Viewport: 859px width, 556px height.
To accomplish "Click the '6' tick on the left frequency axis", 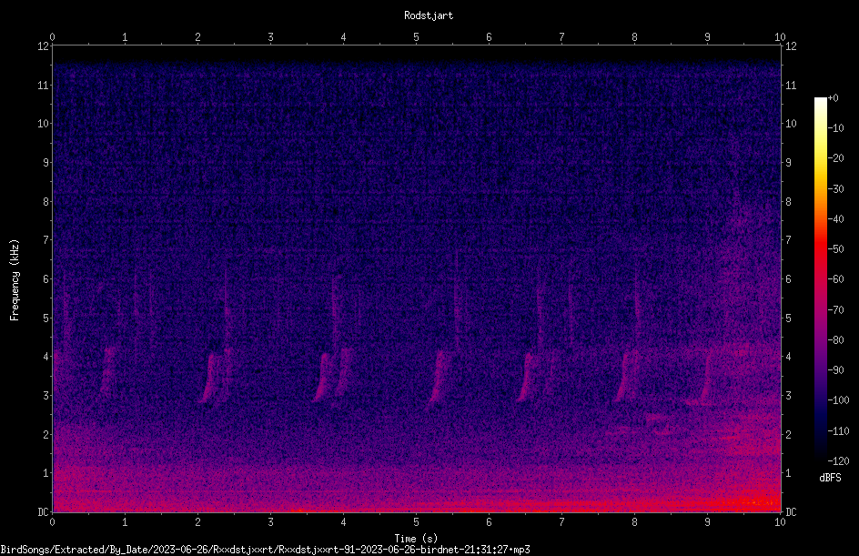I will point(45,278).
